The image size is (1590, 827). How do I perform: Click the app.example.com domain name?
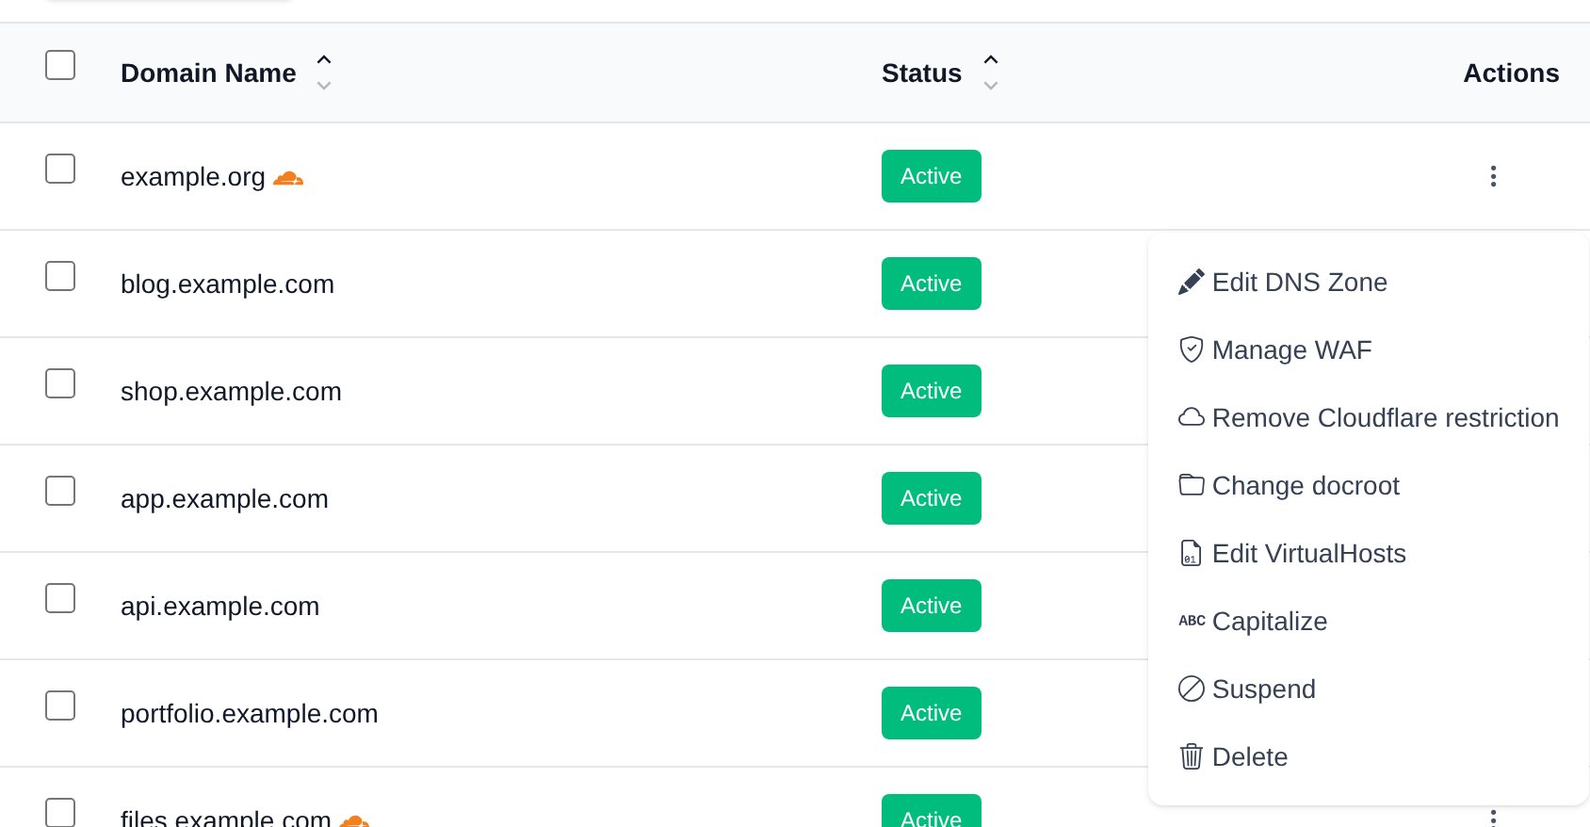[x=224, y=498]
